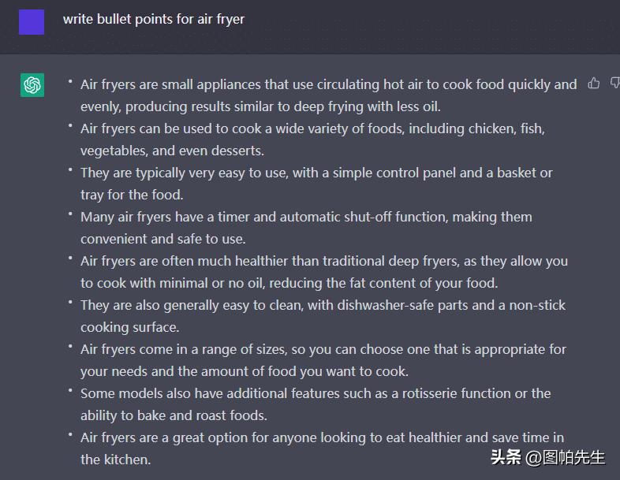Click the last bullet about eating healthier
The width and height of the screenshot is (620, 480).
(x=322, y=437)
